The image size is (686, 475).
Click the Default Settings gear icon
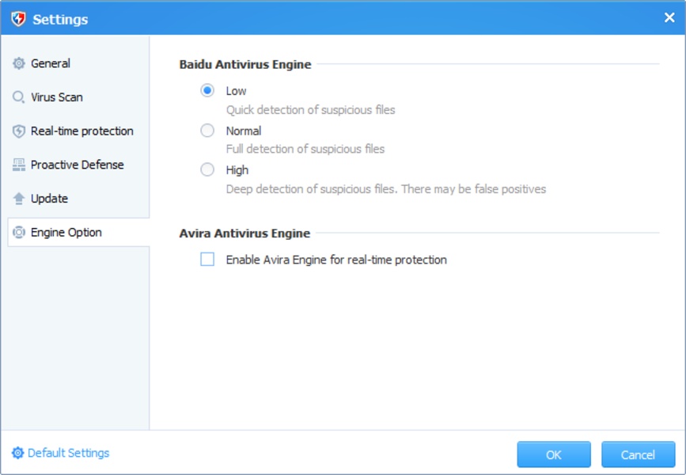[17, 454]
